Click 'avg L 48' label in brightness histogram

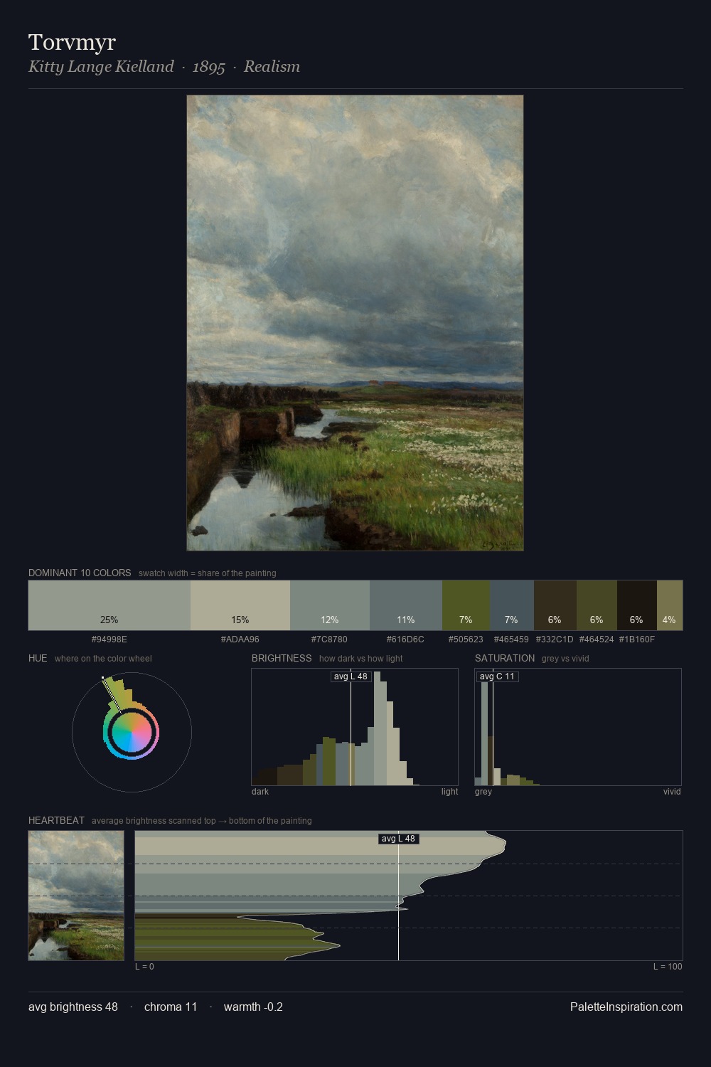point(351,676)
